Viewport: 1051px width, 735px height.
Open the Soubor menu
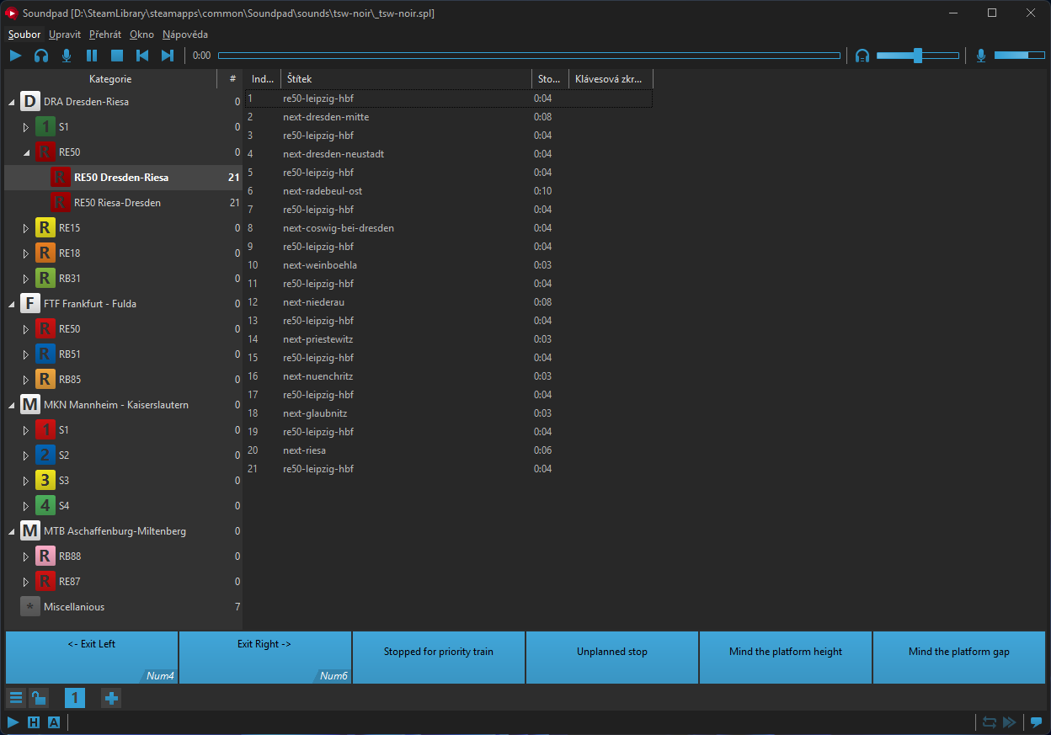click(24, 35)
